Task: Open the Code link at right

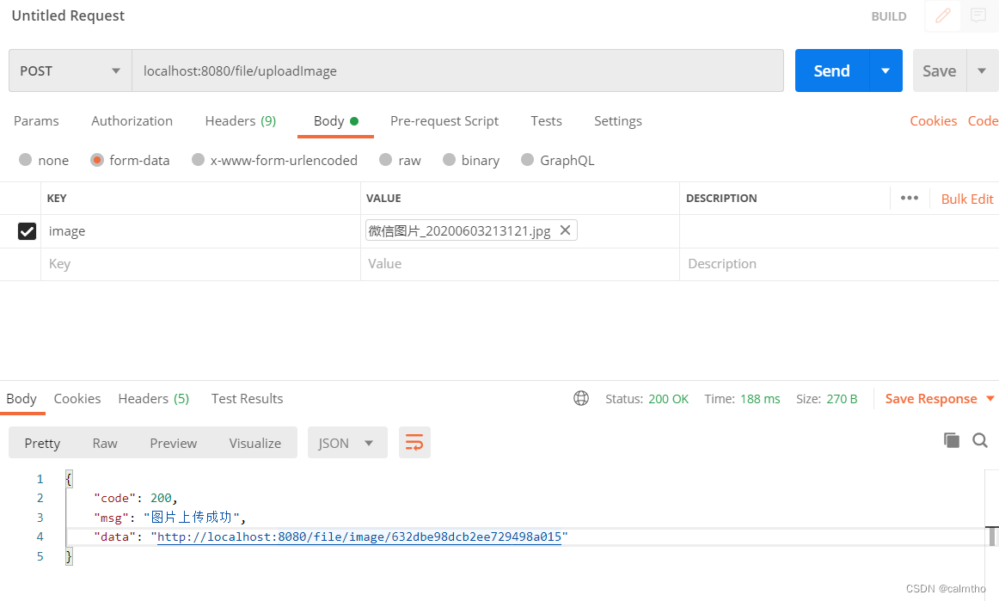Action: (x=983, y=121)
